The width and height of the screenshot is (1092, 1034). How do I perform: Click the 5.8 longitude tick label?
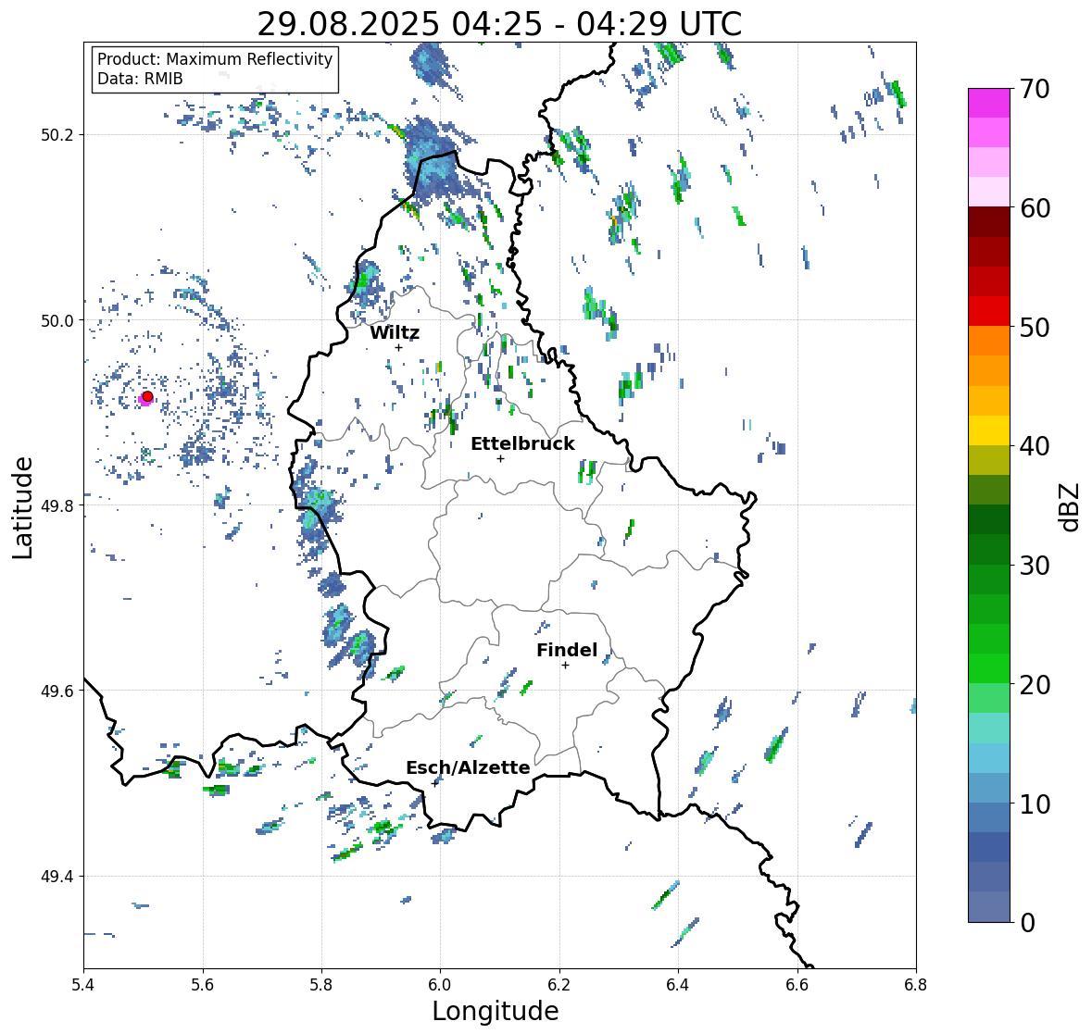[x=321, y=985]
